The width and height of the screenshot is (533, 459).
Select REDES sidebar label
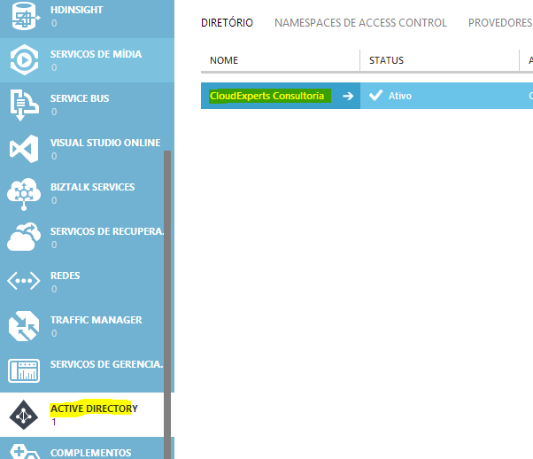(65, 276)
